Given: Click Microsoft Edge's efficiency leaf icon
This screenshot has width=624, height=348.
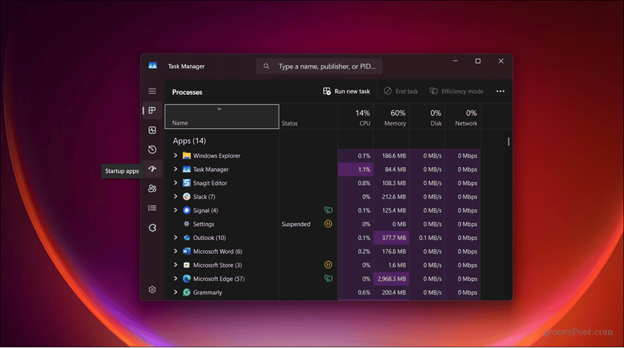Looking at the screenshot, I should click(329, 279).
